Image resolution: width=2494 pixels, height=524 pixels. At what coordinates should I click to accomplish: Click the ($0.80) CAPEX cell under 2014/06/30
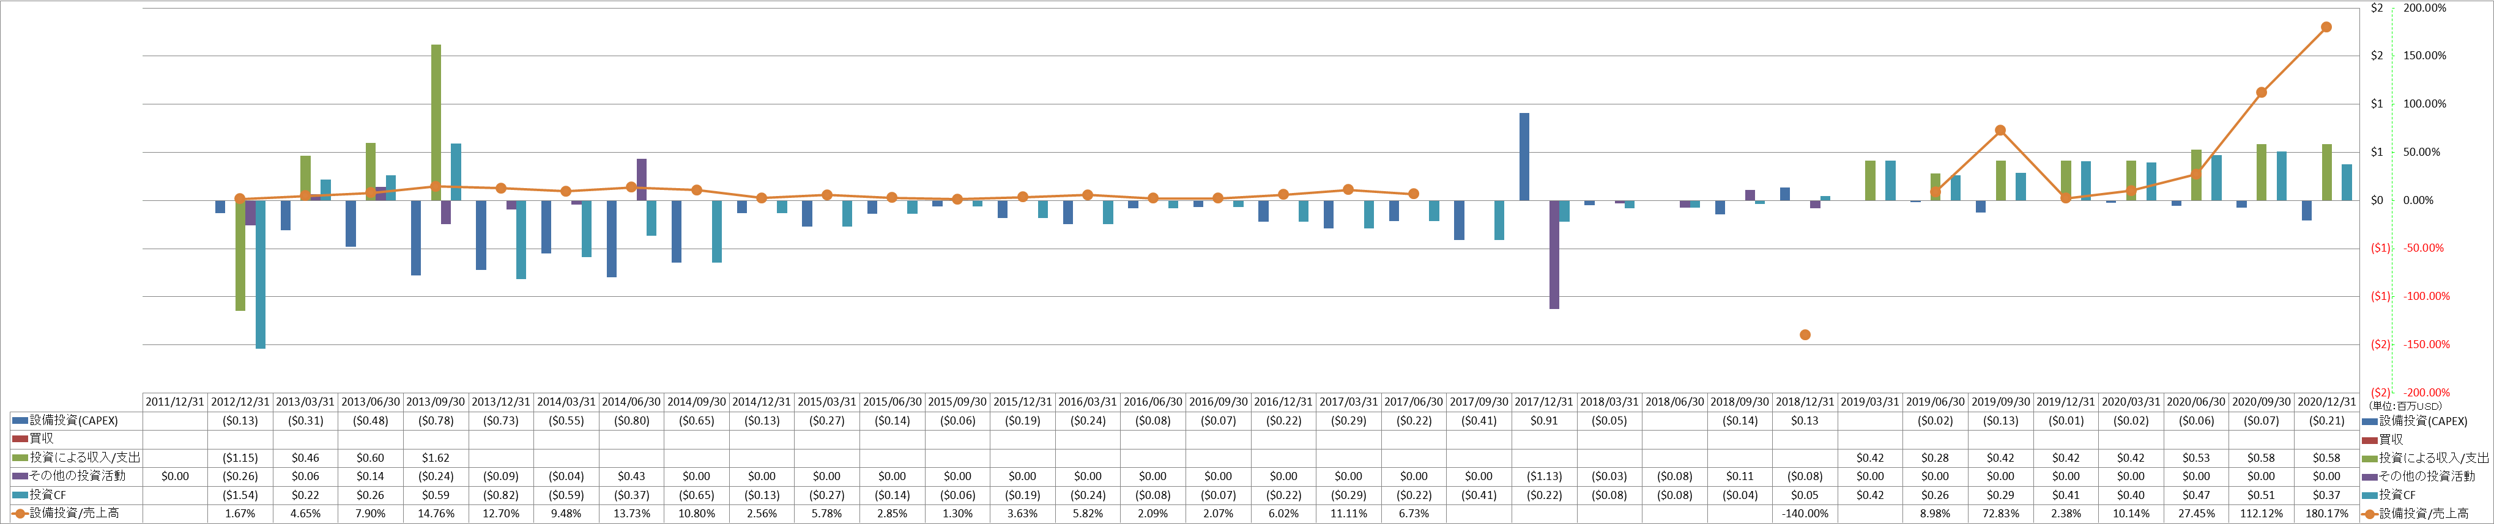click(631, 421)
